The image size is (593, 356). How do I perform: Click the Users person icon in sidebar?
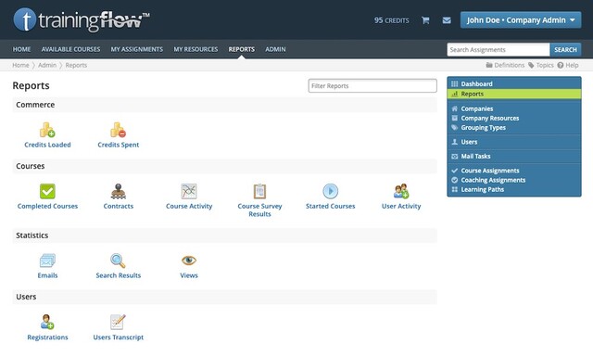[455, 142]
